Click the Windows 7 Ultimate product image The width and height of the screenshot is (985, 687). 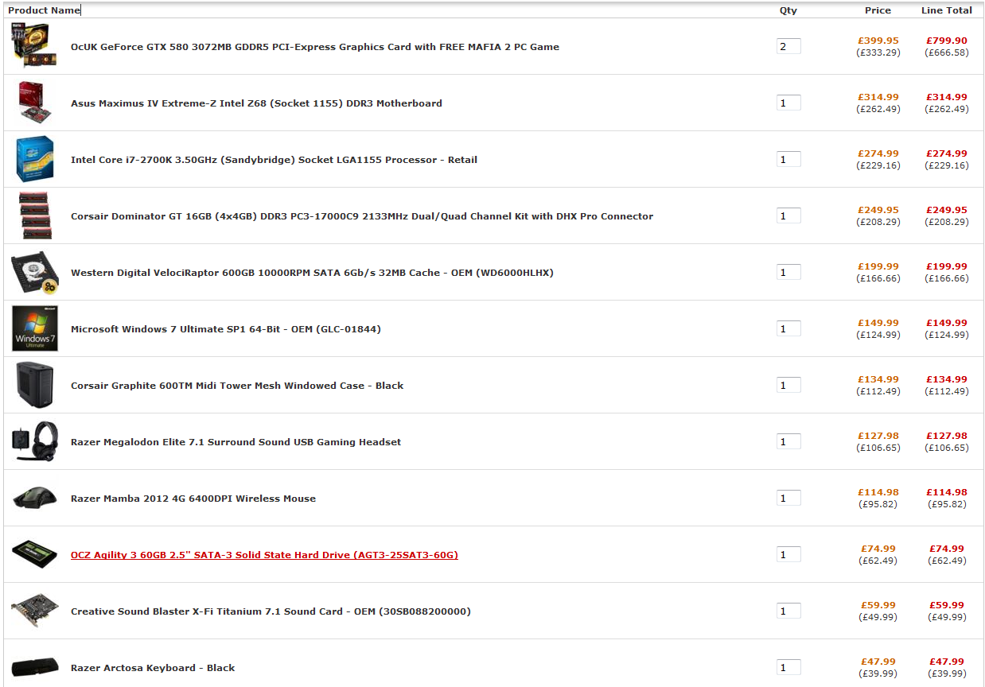[35, 328]
